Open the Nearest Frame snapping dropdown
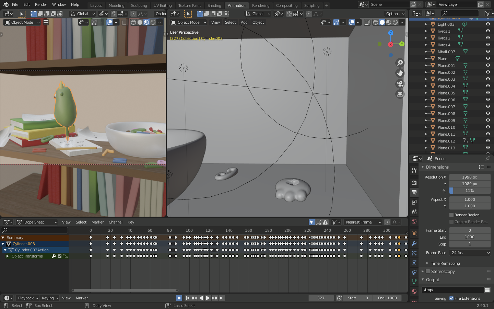494x309 pixels. pyautogui.click(x=363, y=222)
